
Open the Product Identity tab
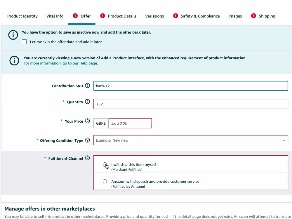[x=22, y=16]
